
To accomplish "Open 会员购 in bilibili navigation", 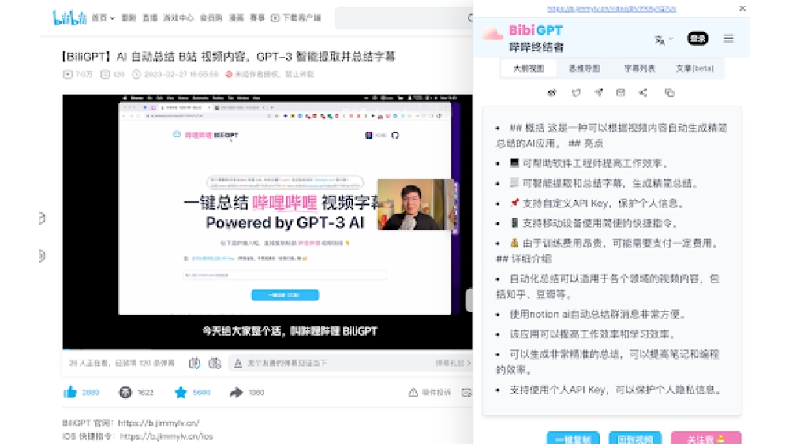I will click(x=211, y=18).
